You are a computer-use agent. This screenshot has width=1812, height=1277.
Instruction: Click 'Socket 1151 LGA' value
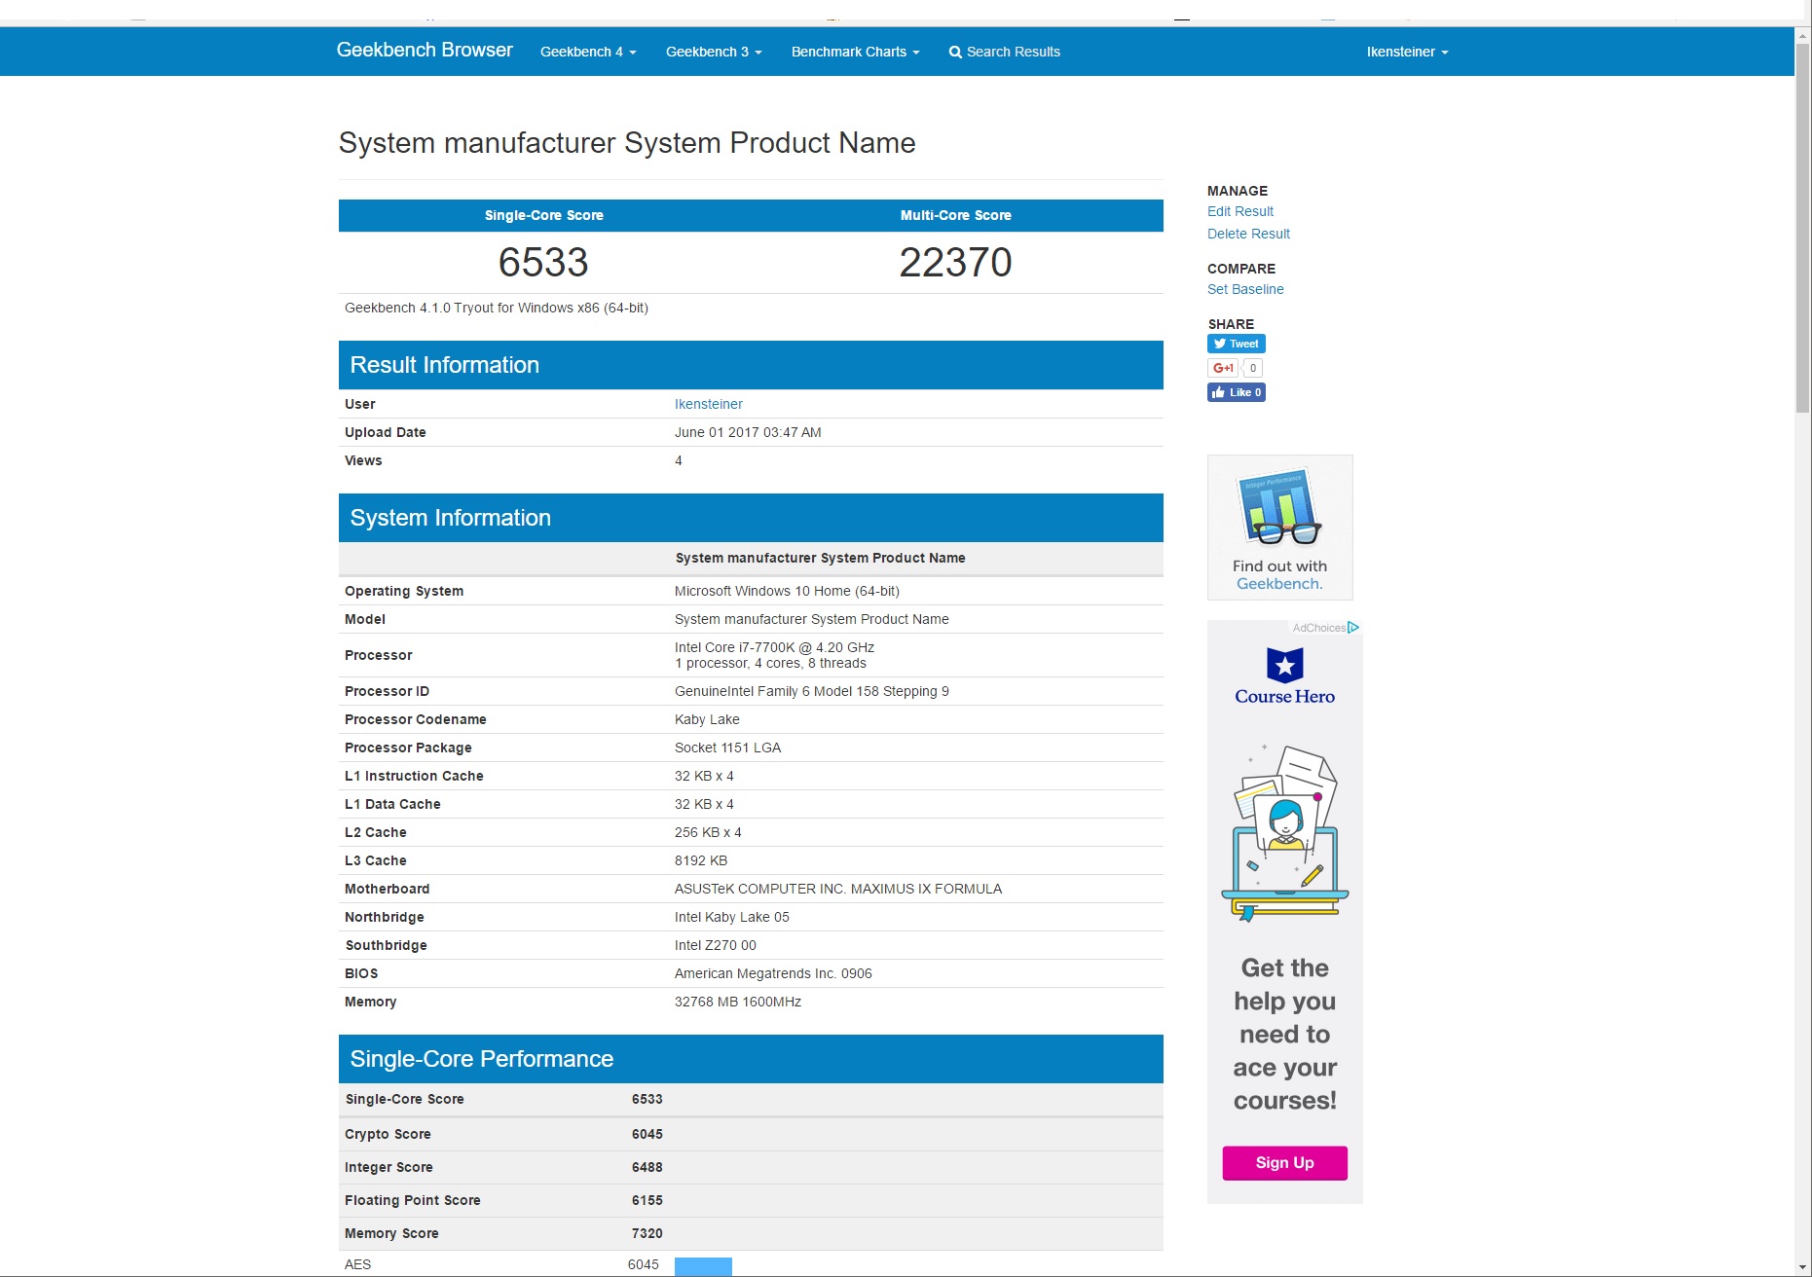coord(727,748)
